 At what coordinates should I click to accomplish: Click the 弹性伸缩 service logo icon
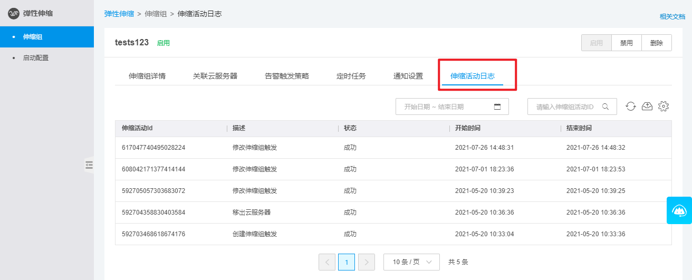tap(13, 13)
